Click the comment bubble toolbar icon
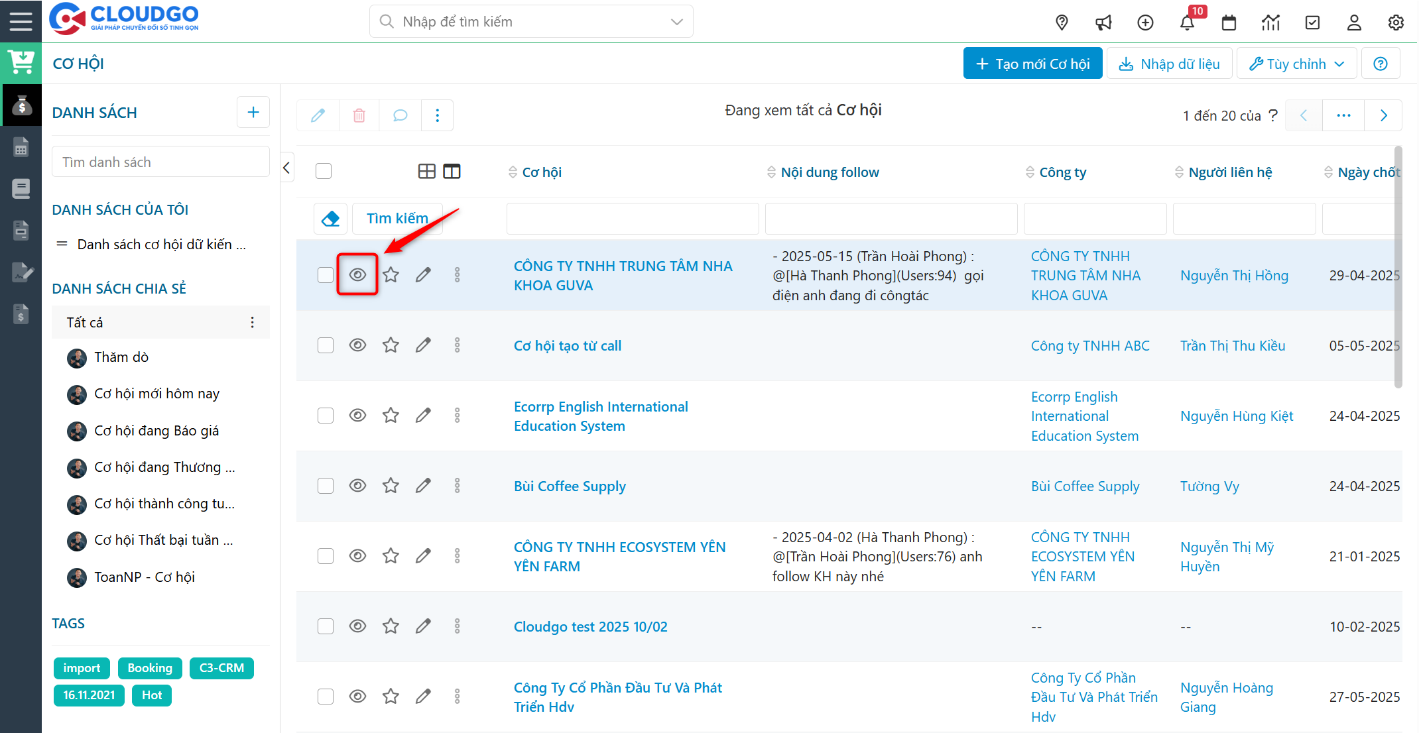 [x=400, y=115]
